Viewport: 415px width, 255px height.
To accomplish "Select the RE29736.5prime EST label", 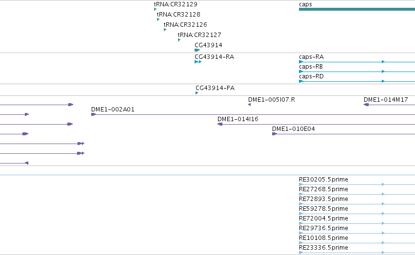I will pyautogui.click(x=323, y=228).
